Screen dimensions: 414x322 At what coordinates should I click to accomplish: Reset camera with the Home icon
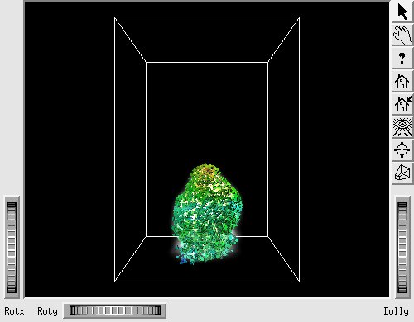[402, 81]
